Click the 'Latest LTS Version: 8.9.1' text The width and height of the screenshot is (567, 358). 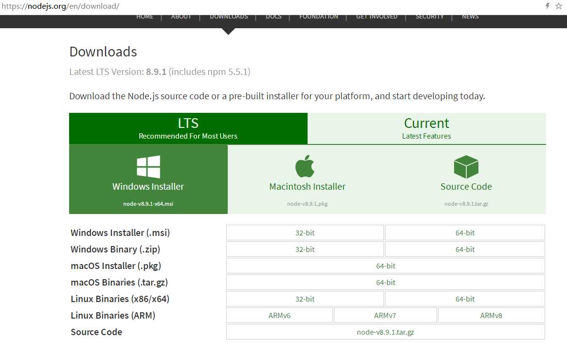click(x=118, y=72)
